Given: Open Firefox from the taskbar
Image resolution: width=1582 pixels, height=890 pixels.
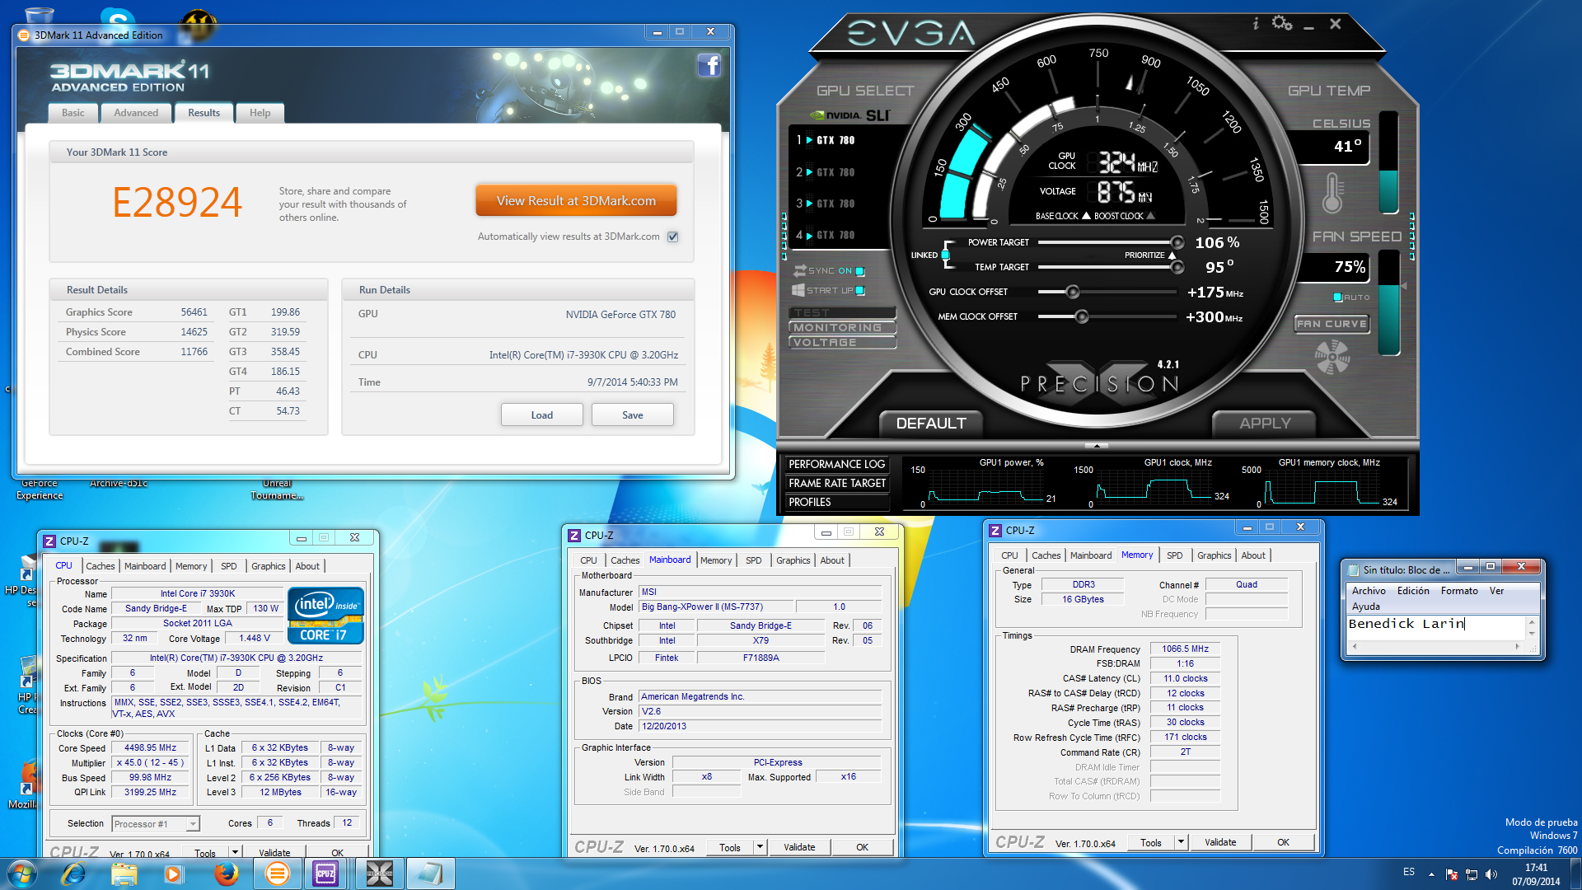Looking at the screenshot, I should (226, 874).
